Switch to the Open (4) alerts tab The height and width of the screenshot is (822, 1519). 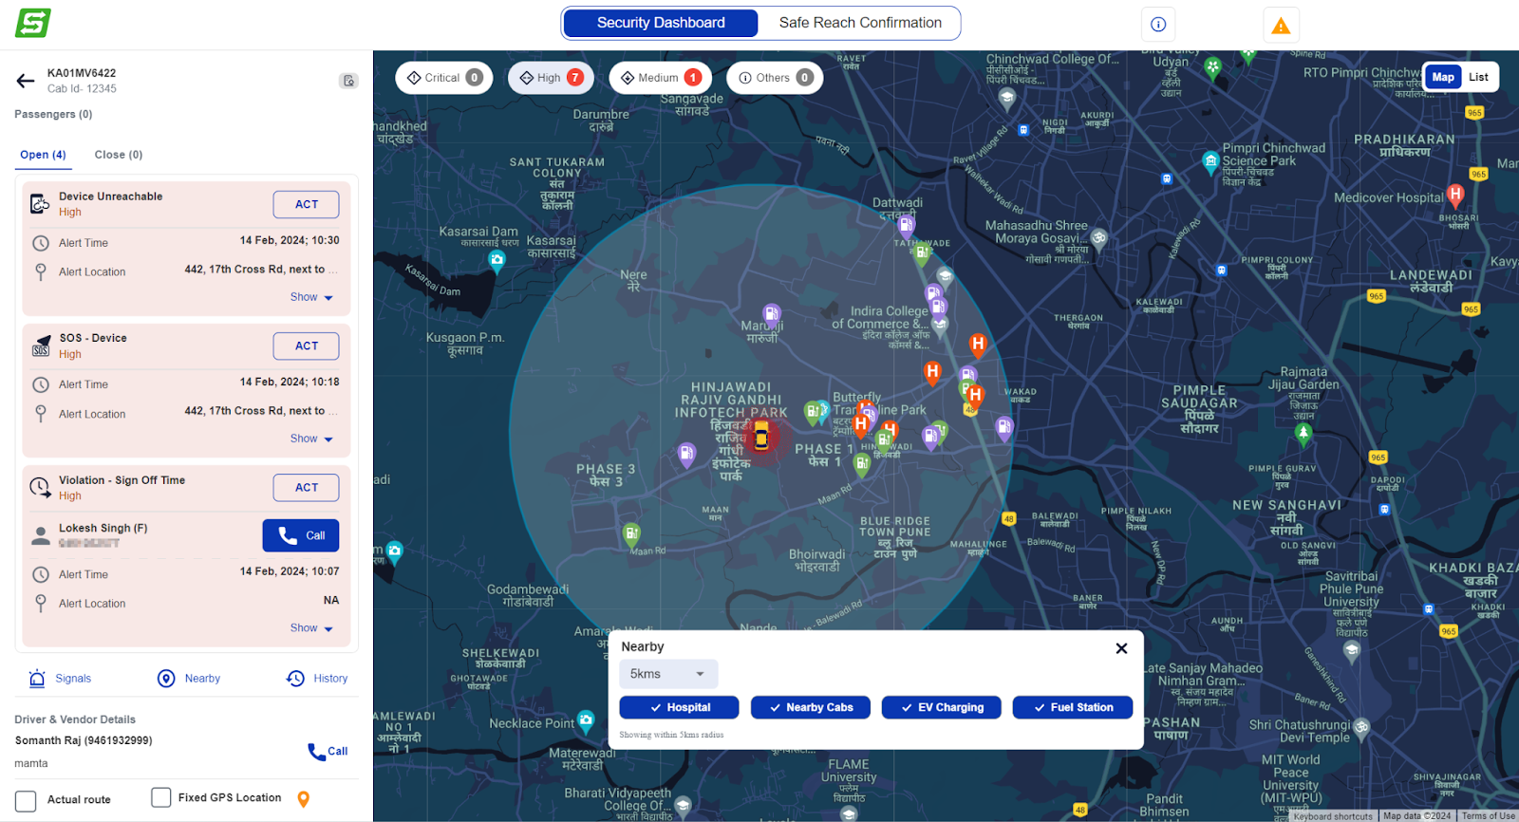(43, 155)
